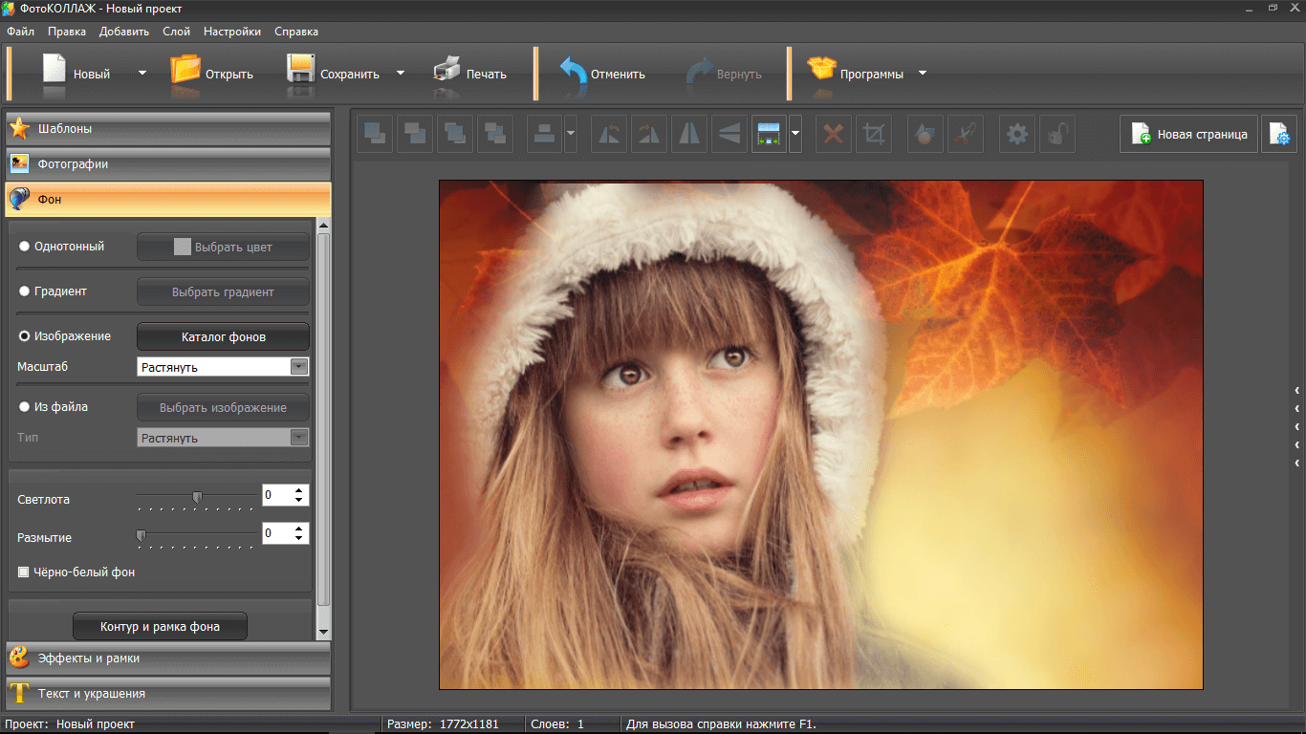Open page settings icon next to Новая страница
The height and width of the screenshot is (734, 1306).
point(1279,135)
